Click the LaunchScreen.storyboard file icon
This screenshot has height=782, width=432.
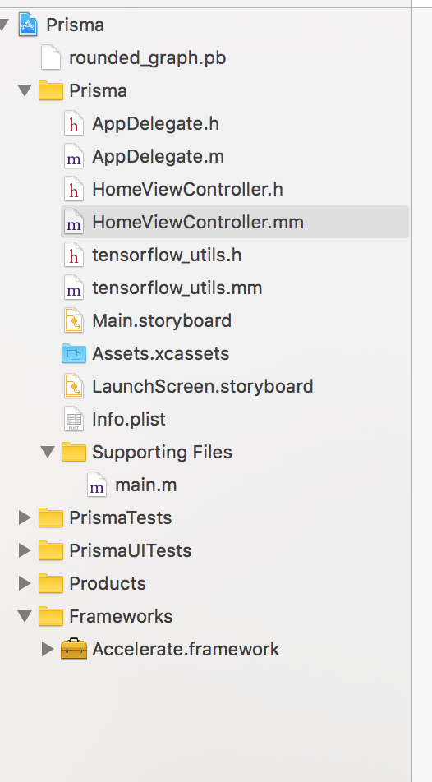coord(74,387)
